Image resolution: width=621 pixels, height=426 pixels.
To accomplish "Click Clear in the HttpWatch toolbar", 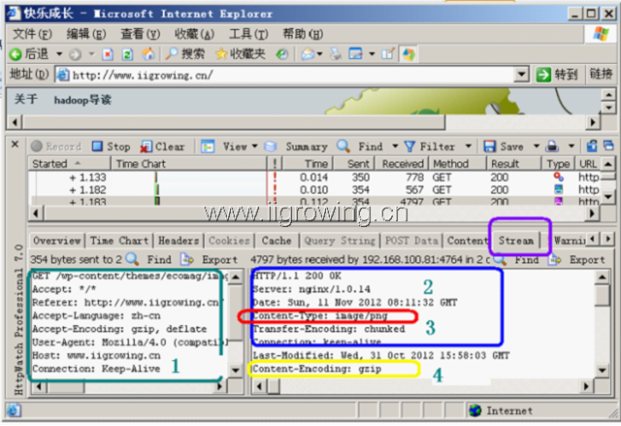I will click(x=163, y=147).
